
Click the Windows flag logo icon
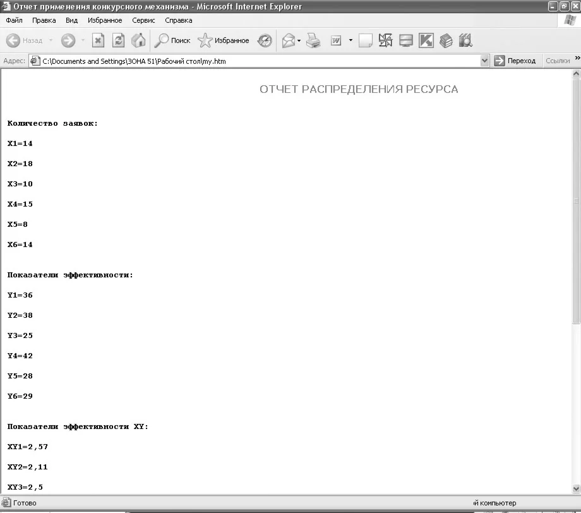(x=570, y=20)
